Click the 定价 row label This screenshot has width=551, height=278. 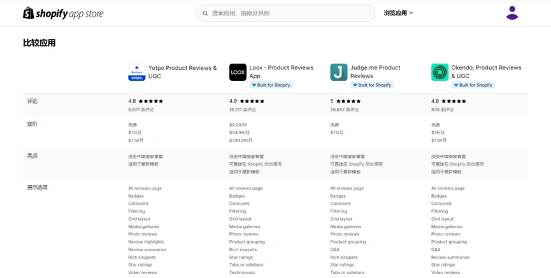click(x=32, y=124)
